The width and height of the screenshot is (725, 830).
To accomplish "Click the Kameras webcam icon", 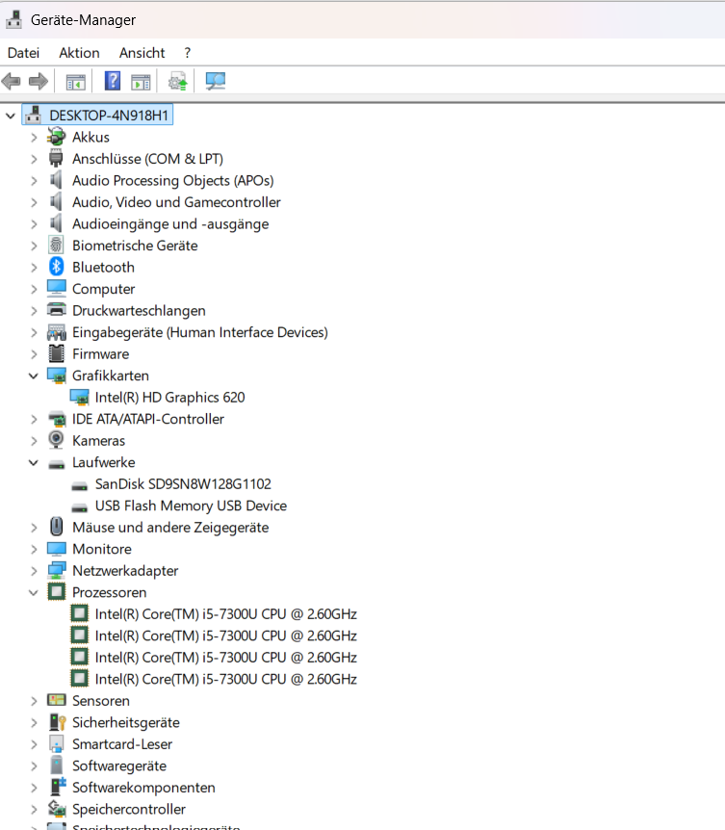I will (56, 440).
